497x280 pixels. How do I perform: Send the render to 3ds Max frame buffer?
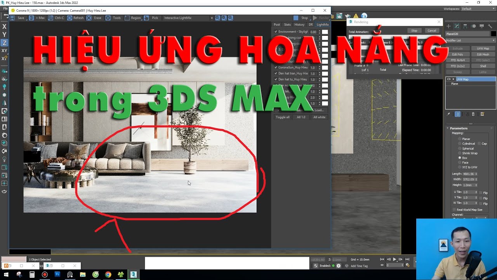[x=31, y=18]
